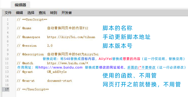Select line number 1 in the gutter
The width and height of the screenshot is (188, 97).
[8, 20]
